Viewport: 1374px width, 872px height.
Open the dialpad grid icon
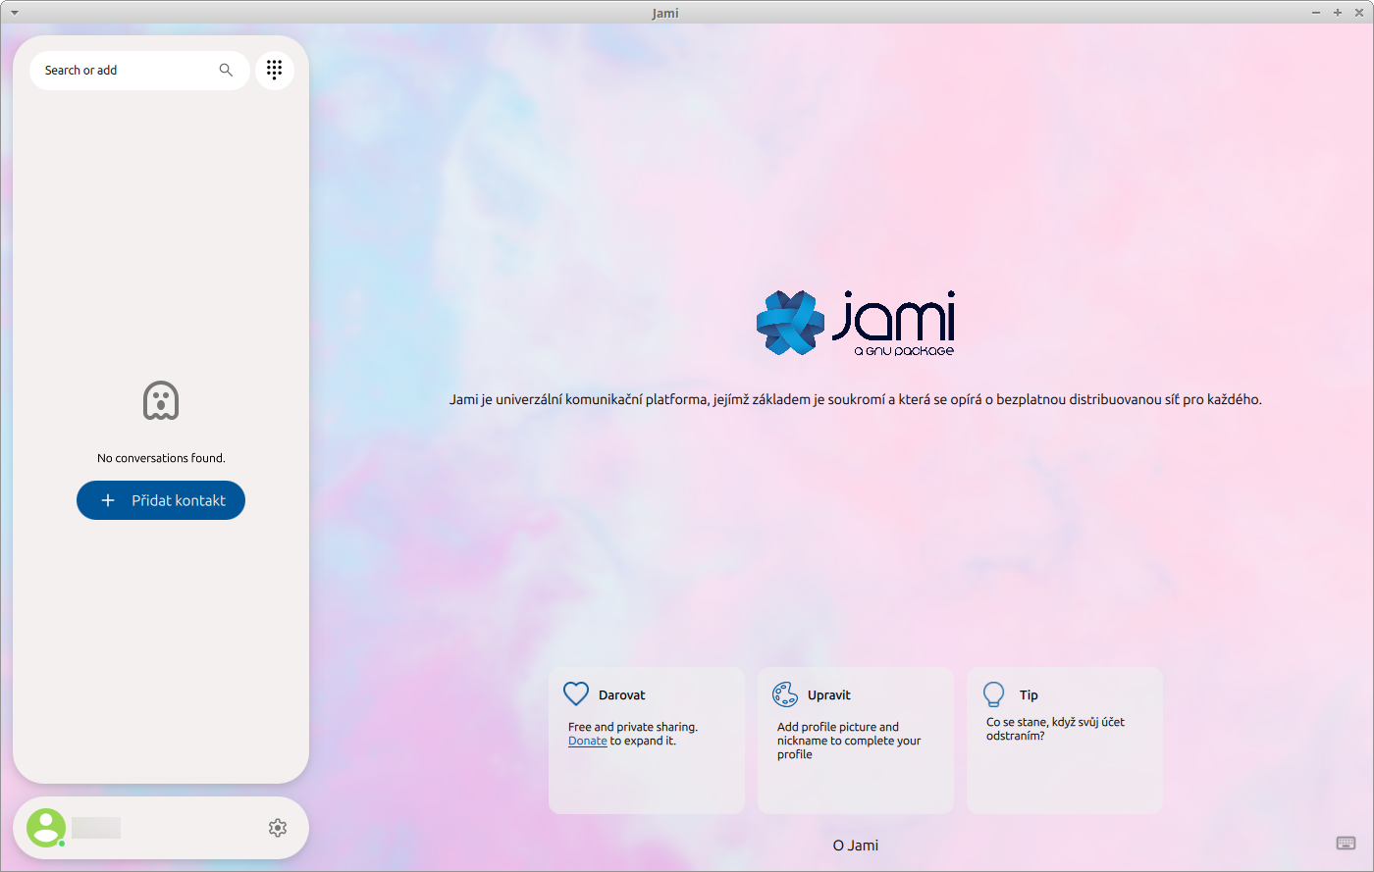[275, 70]
